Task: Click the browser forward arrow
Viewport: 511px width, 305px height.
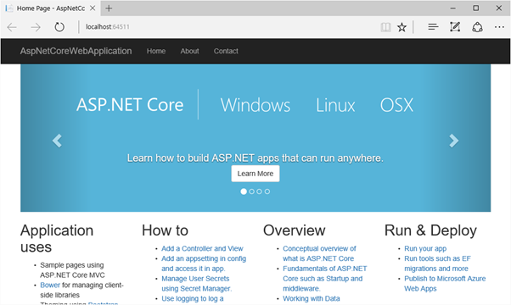Action: click(x=36, y=27)
